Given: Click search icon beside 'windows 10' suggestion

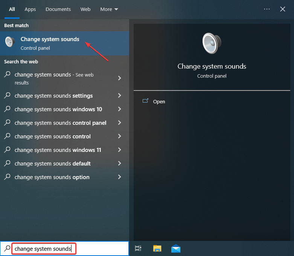Looking at the screenshot, I should coord(7,109).
